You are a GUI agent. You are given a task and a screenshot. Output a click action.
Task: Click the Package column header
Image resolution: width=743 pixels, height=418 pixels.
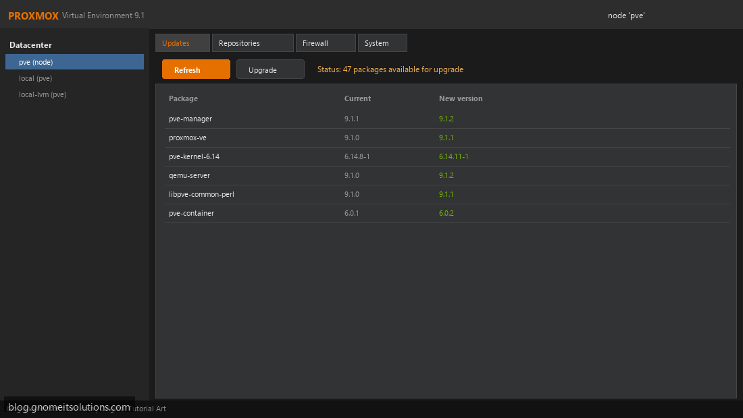(x=183, y=98)
